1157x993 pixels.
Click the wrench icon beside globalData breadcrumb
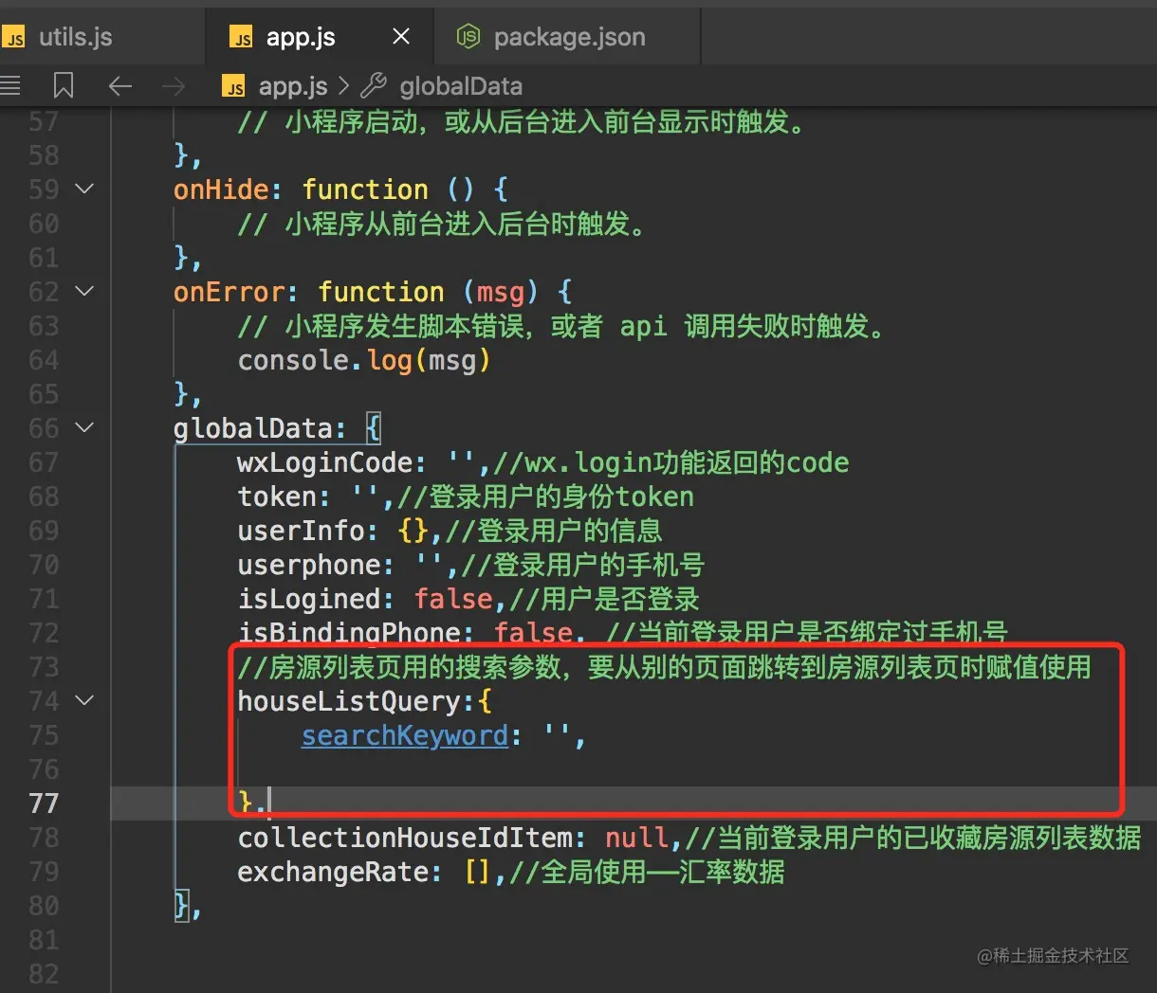tap(374, 86)
